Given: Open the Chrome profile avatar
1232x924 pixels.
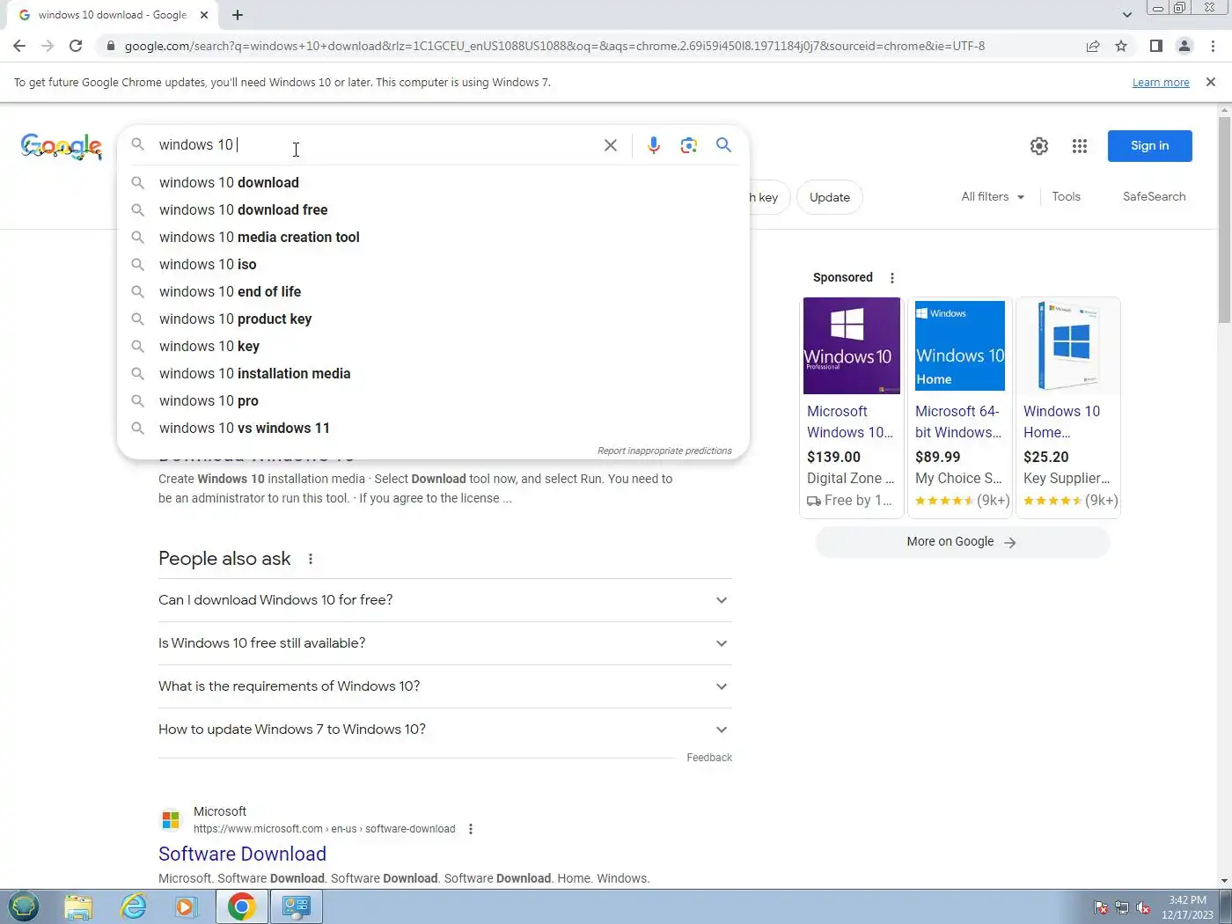Looking at the screenshot, I should [x=1184, y=46].
